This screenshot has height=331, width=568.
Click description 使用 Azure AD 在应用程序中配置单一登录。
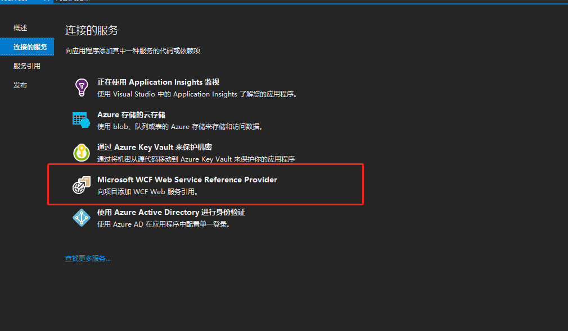coord(164,224)
